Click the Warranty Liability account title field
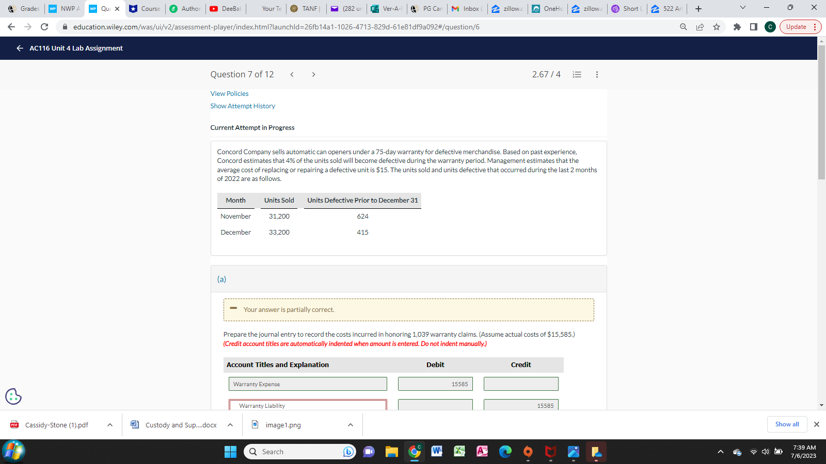The width and height of the screenshot is (826, 464). tap(308, 405)
